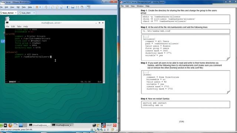Launch Firefox from the guest taskbar
Viewport: 237px width, 133px height.
10,125
